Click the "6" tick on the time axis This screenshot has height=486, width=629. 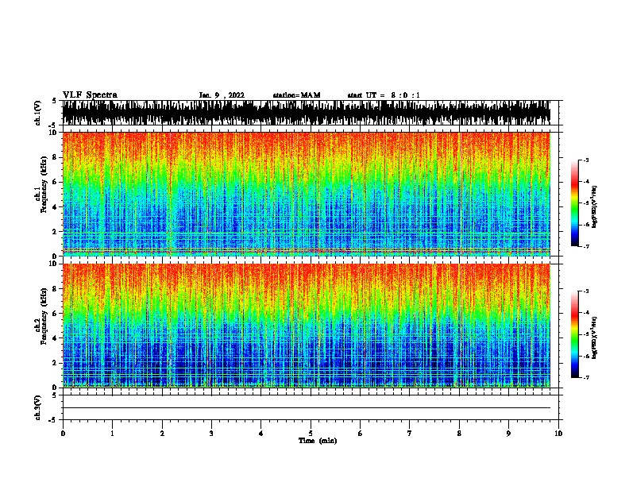[360, 434]
